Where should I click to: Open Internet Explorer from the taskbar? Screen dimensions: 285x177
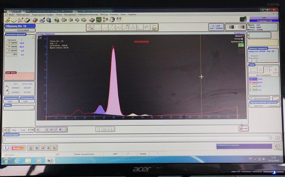click(x=17, y=161)
